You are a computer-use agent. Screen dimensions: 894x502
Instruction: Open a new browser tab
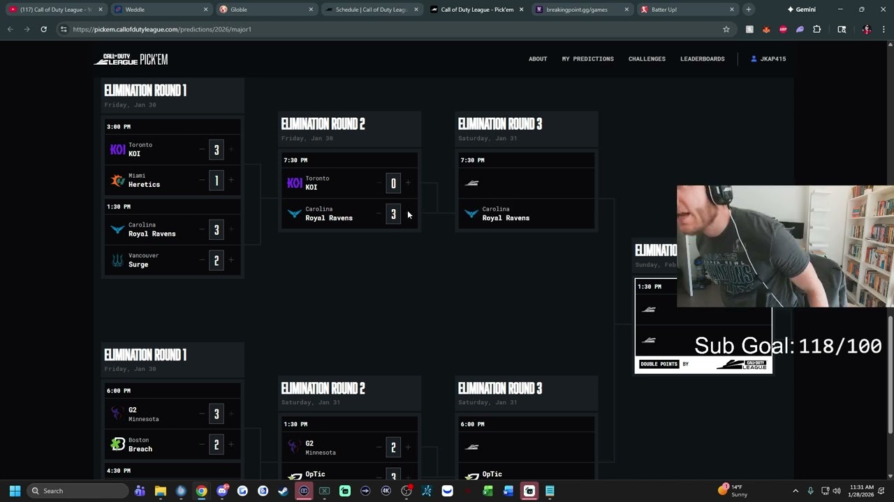(748, 10)
